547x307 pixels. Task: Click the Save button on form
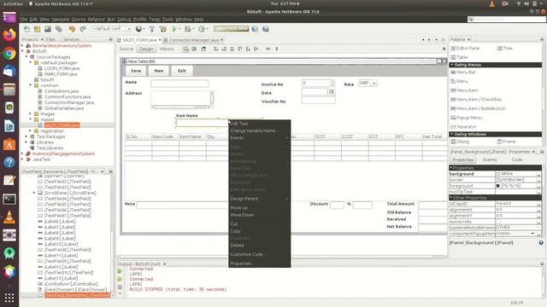(136, 71)
